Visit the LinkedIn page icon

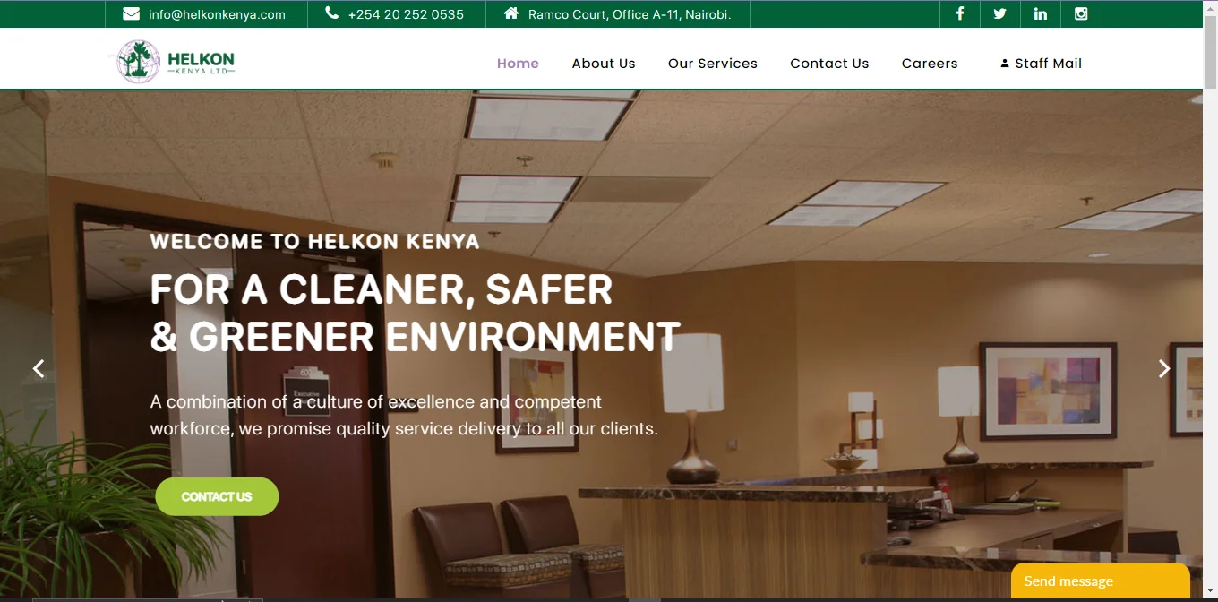[1040, 13]
